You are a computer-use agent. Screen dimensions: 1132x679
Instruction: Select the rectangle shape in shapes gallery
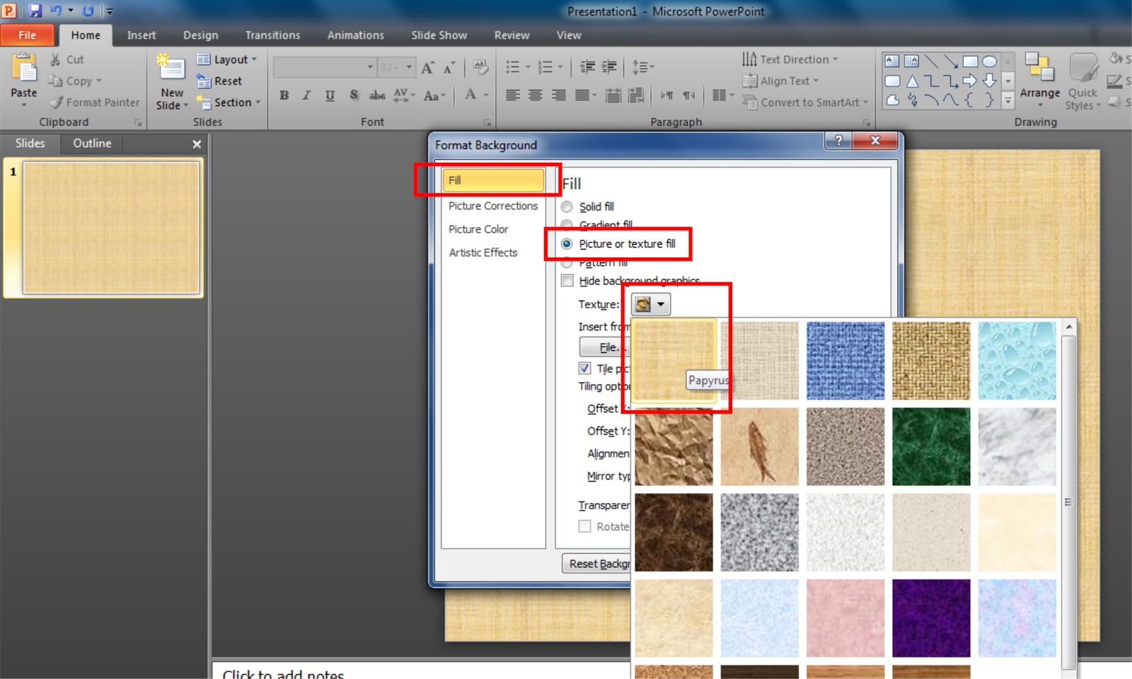click(970, 62)
